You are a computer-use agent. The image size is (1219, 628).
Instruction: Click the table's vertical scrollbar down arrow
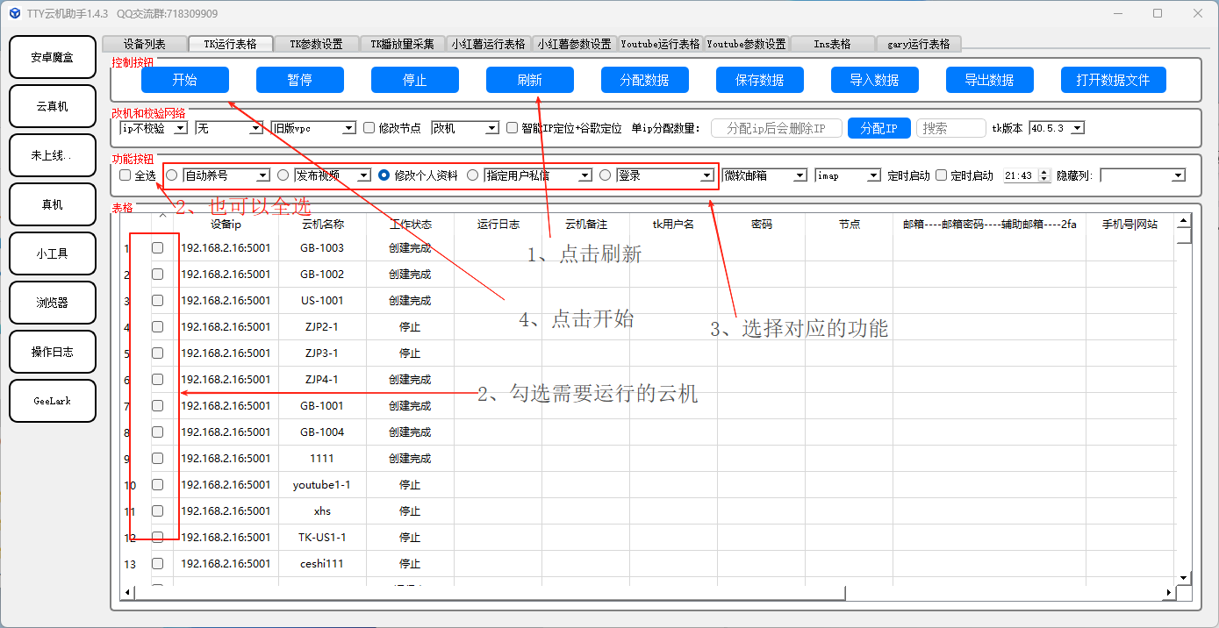1183,577
